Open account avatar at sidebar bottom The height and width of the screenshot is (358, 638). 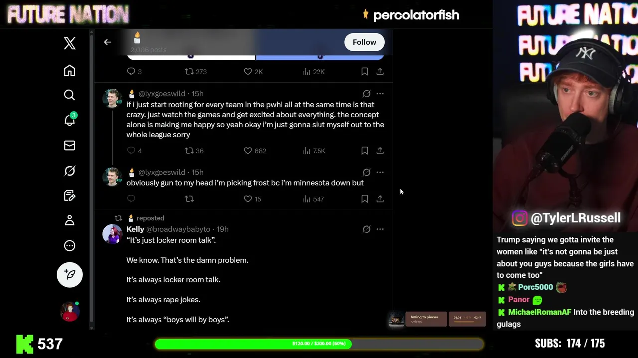[x=70, y=312]
